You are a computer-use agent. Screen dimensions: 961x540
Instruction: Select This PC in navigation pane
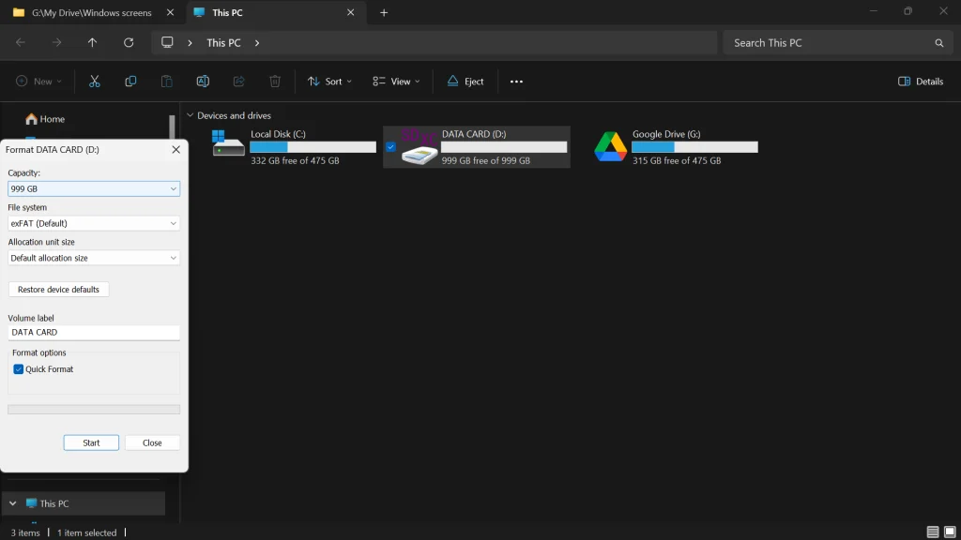pyautogui.click(x=83, y=503)
